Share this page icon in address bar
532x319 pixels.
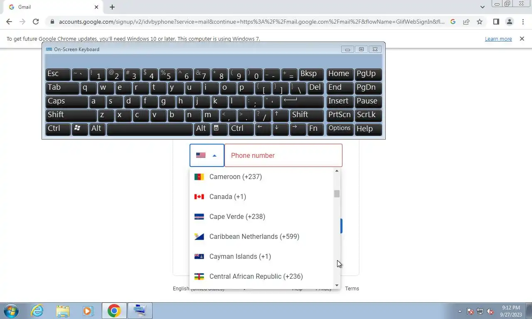point(466,22)
